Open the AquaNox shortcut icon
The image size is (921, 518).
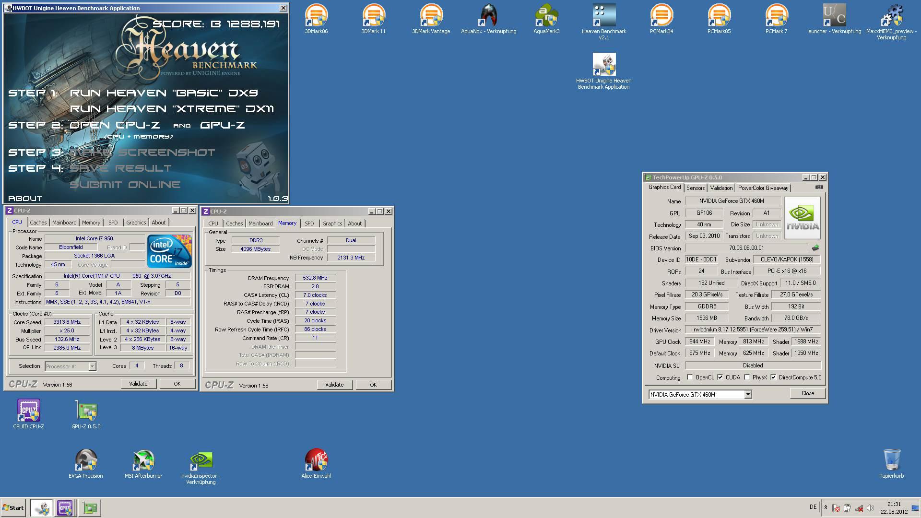coord(488,19)
